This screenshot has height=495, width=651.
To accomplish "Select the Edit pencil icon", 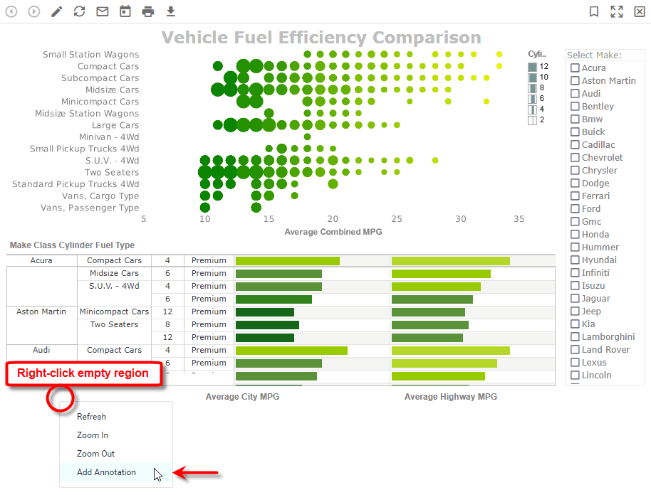I will coord(56,11).
